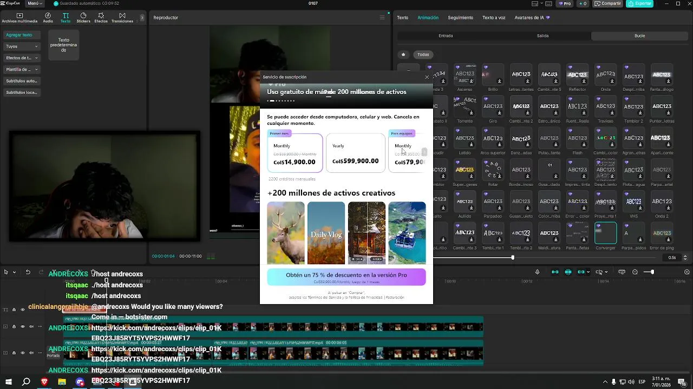Open Archivos multimedia panel

pos(19,18)
